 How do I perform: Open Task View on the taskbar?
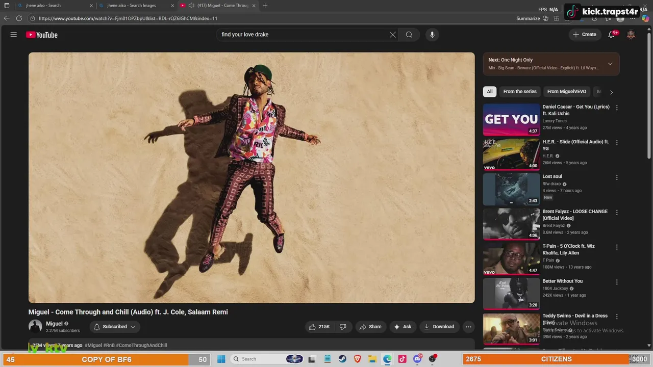tap(312, 359)
